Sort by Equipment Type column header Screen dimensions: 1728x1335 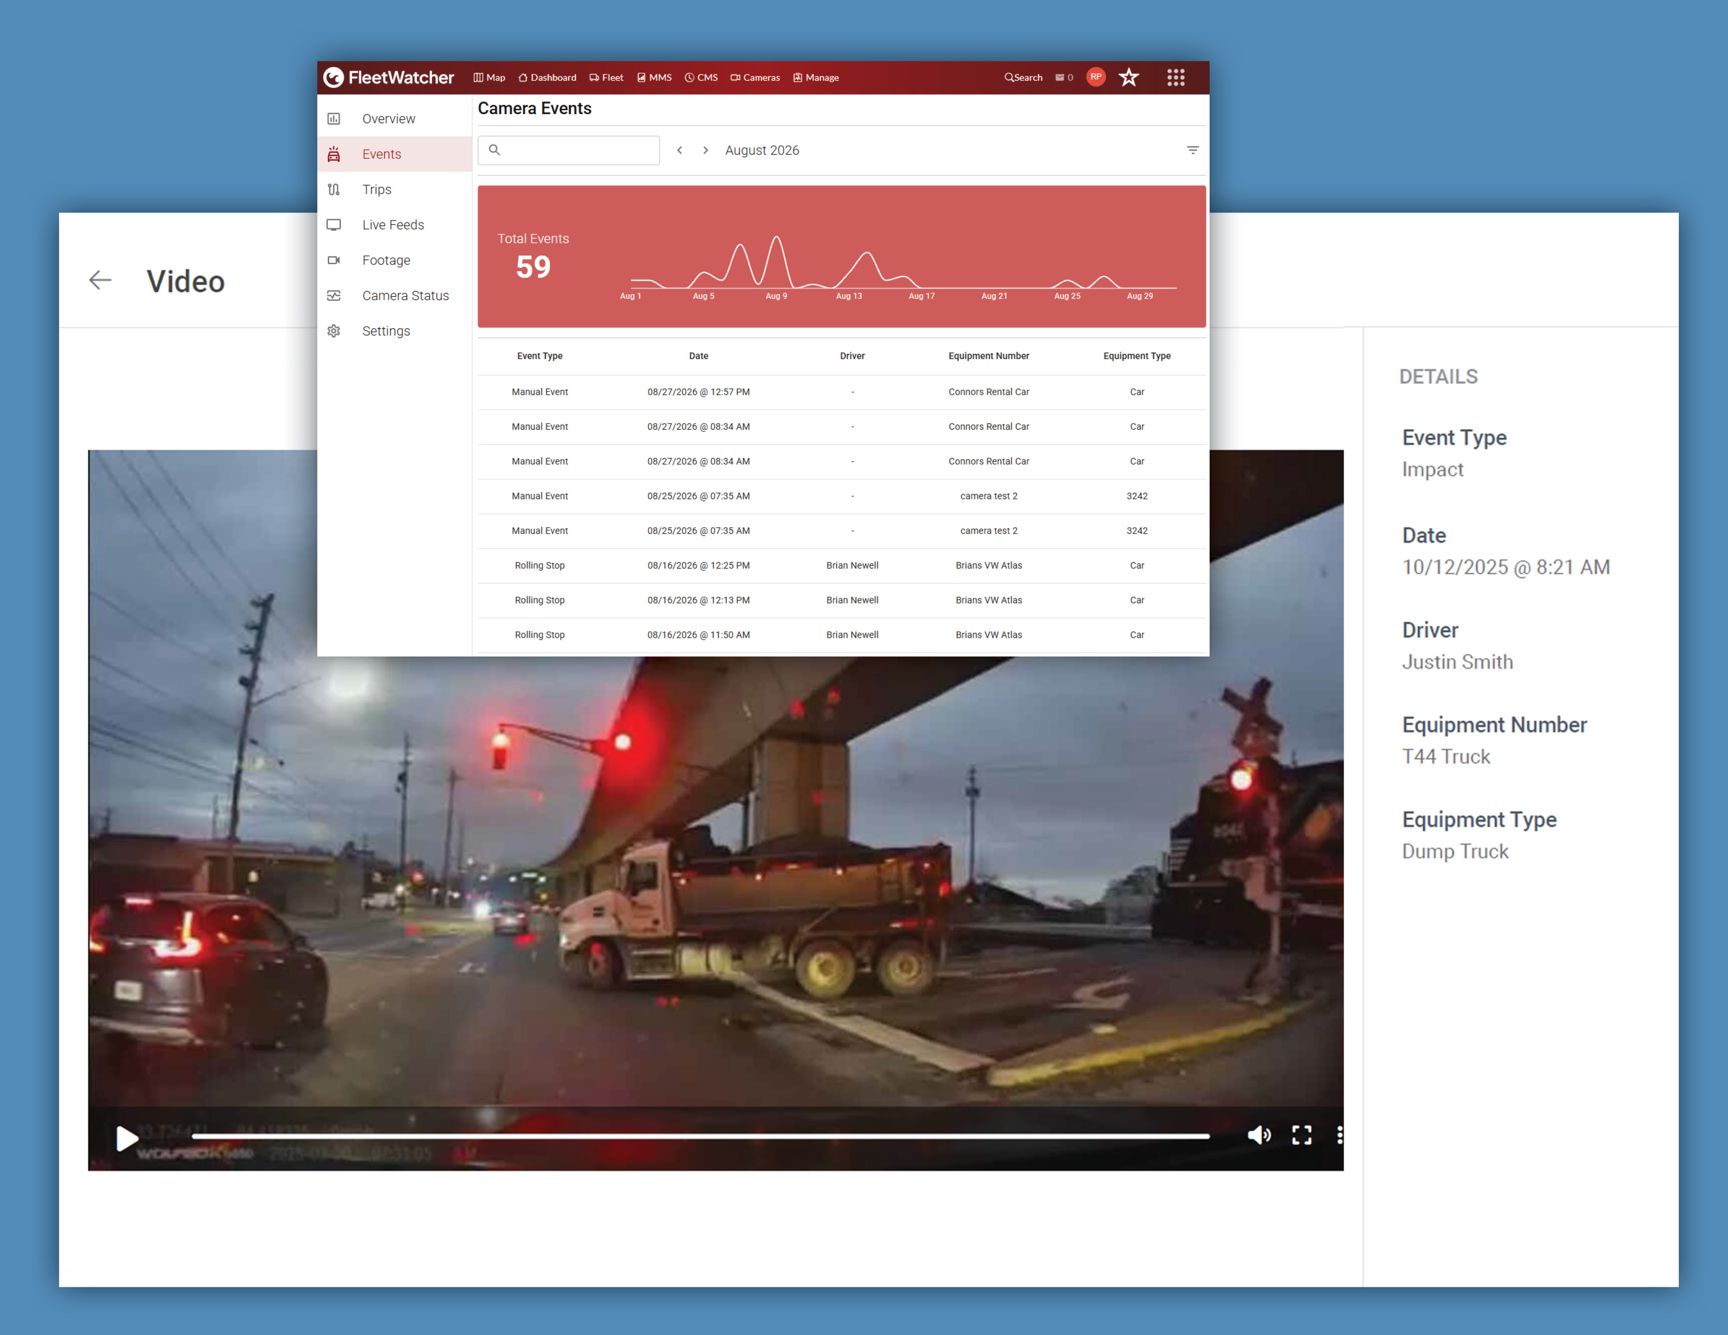tap(1137, 356)
